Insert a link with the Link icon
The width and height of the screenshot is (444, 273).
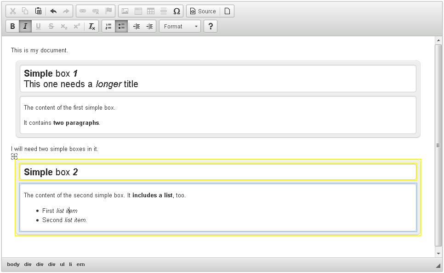(83, 11)
